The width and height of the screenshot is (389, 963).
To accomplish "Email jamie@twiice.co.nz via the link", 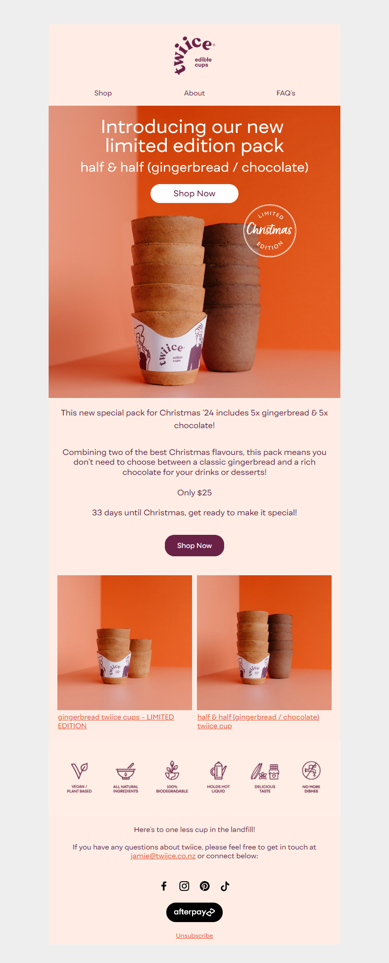I will pyautogui.click(x=163, y=856).
